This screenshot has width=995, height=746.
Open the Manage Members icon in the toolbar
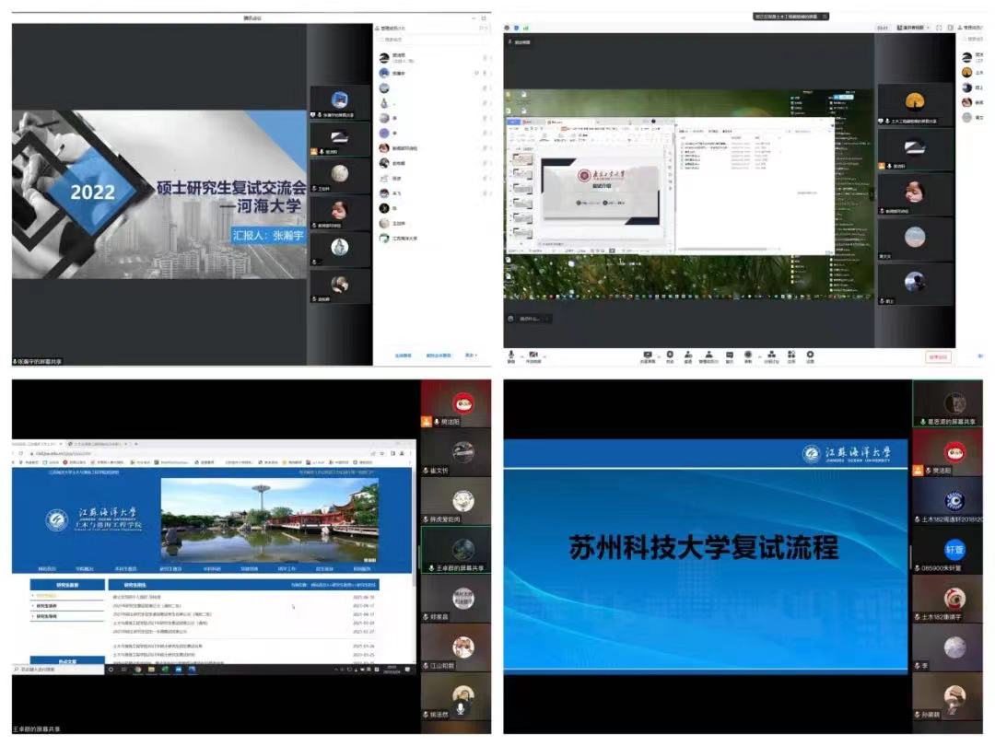tap(708, 355)
